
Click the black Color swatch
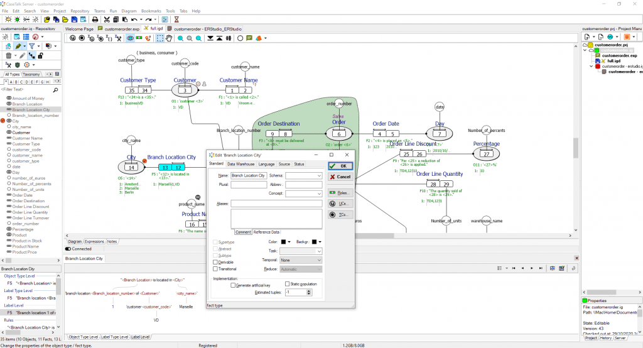click(283, 242)
